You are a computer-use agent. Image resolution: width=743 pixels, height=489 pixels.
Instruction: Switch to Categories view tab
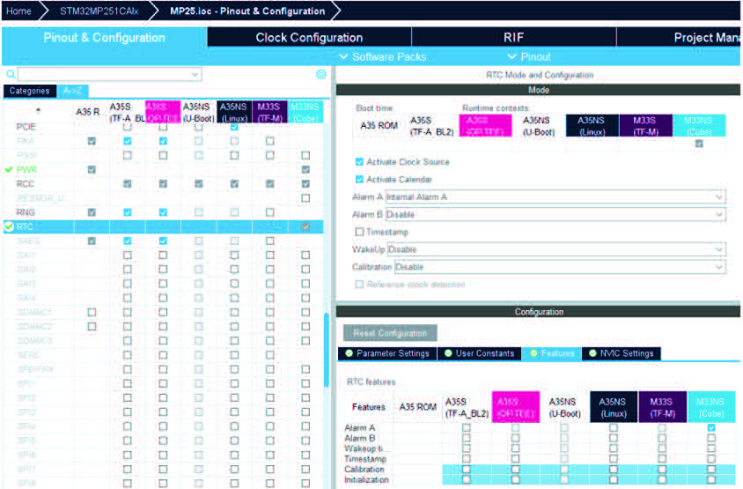tap(29, 91)
